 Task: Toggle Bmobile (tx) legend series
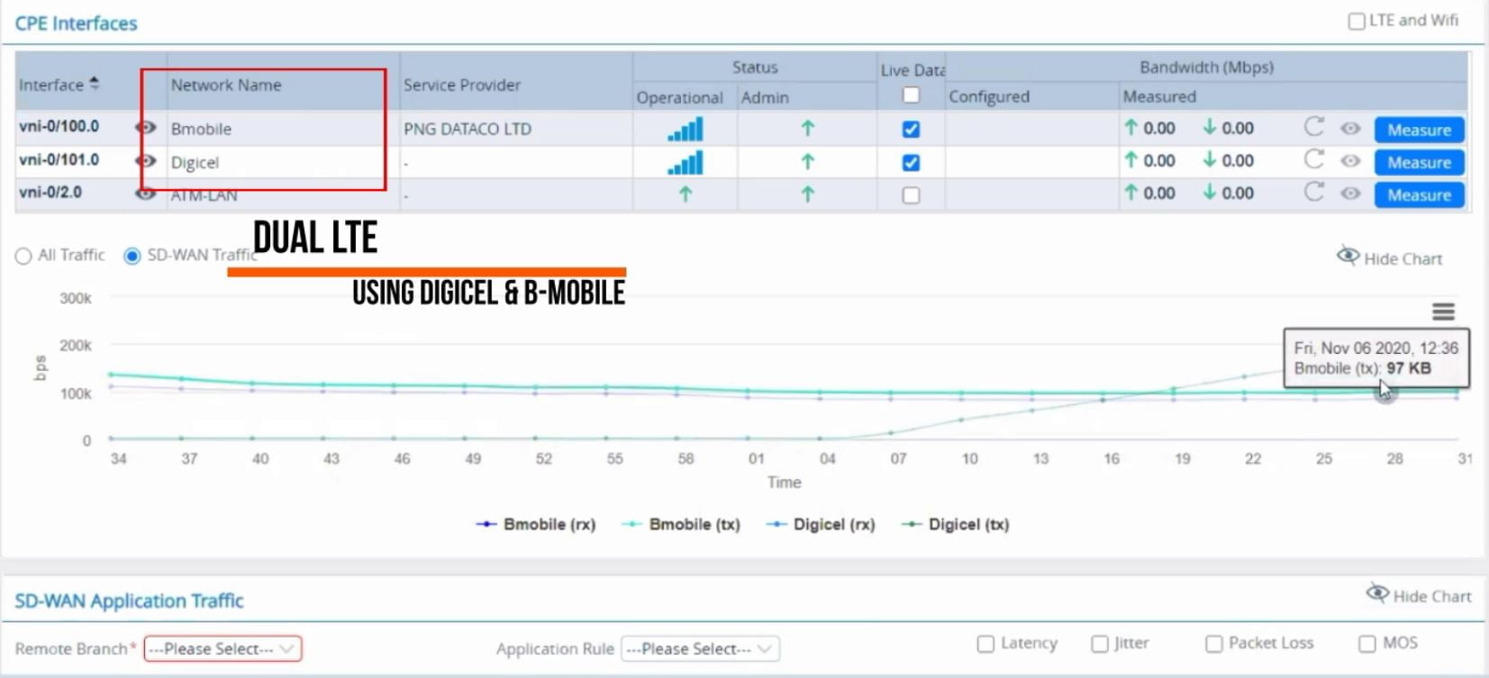point(681,524)
